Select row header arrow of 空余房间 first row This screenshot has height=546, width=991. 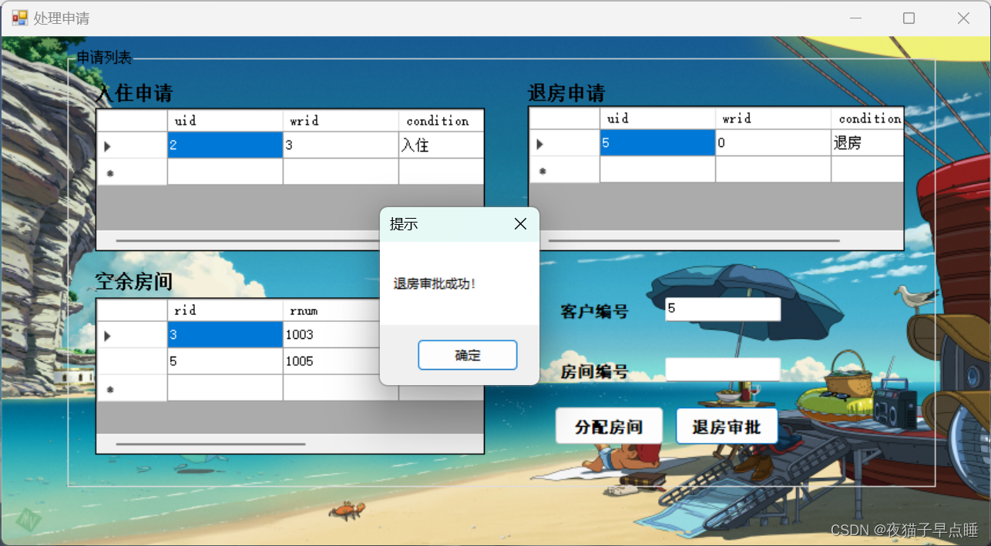pos(132,335)
